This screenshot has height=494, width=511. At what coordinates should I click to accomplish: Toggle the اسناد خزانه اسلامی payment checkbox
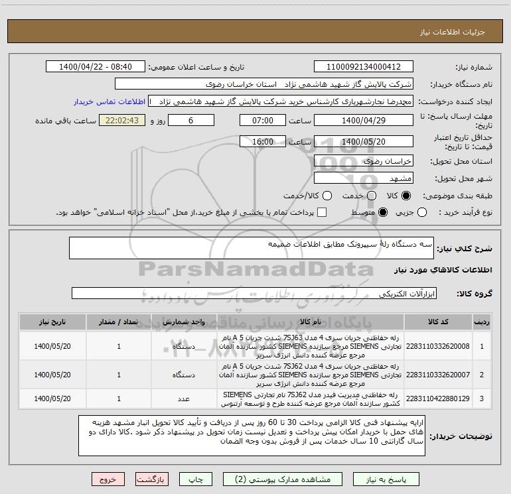point(322,212)
